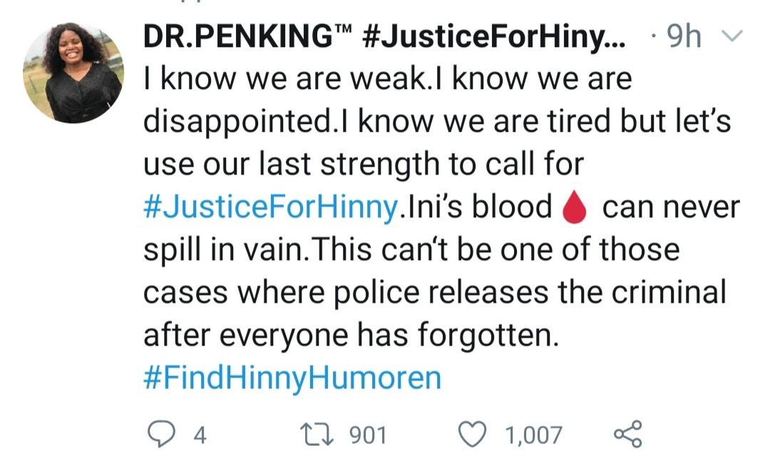Click the text "after everyone has forgotten."
This screenshot has width=770, height=463.
(349, 335)
